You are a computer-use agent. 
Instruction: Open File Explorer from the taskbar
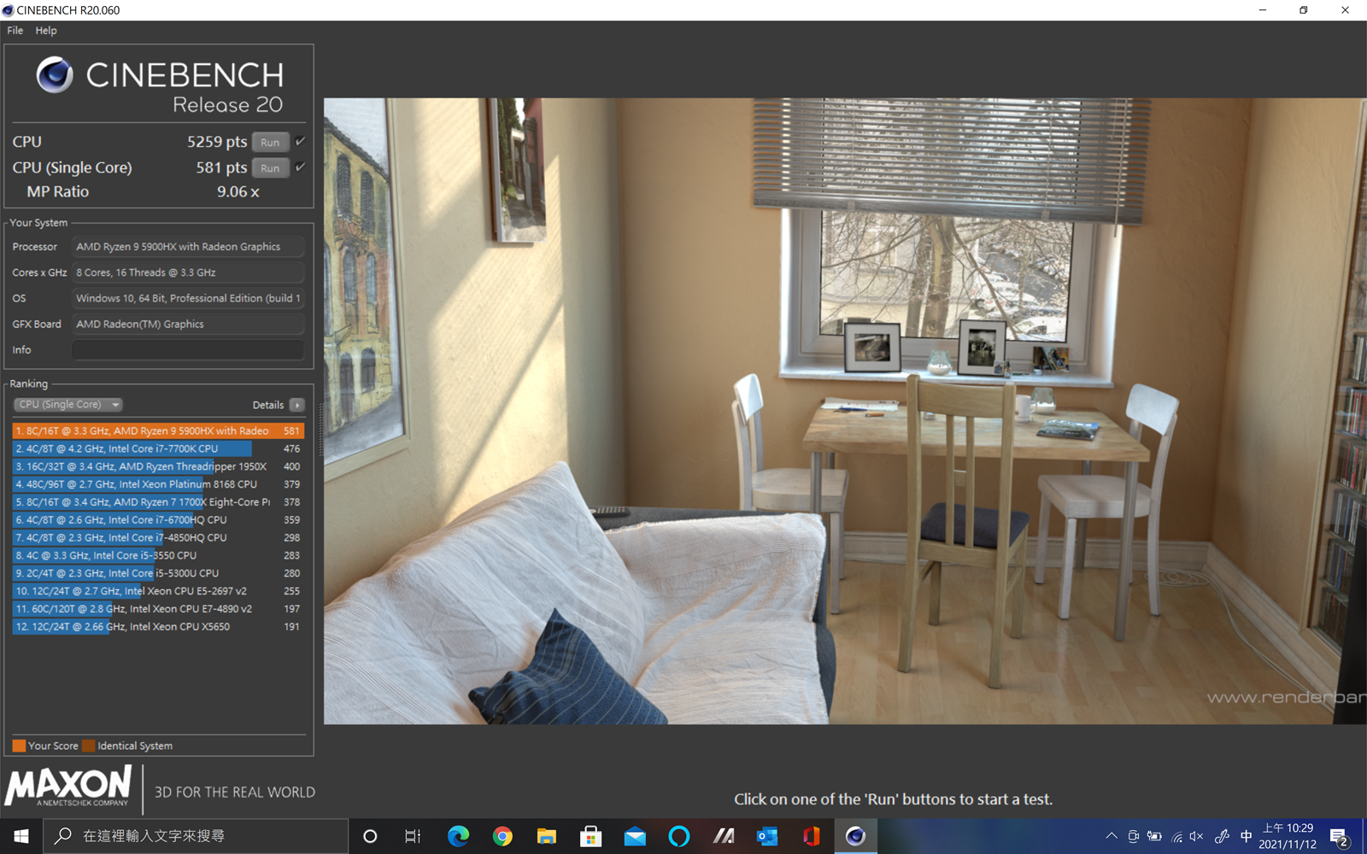pos(547,836)
